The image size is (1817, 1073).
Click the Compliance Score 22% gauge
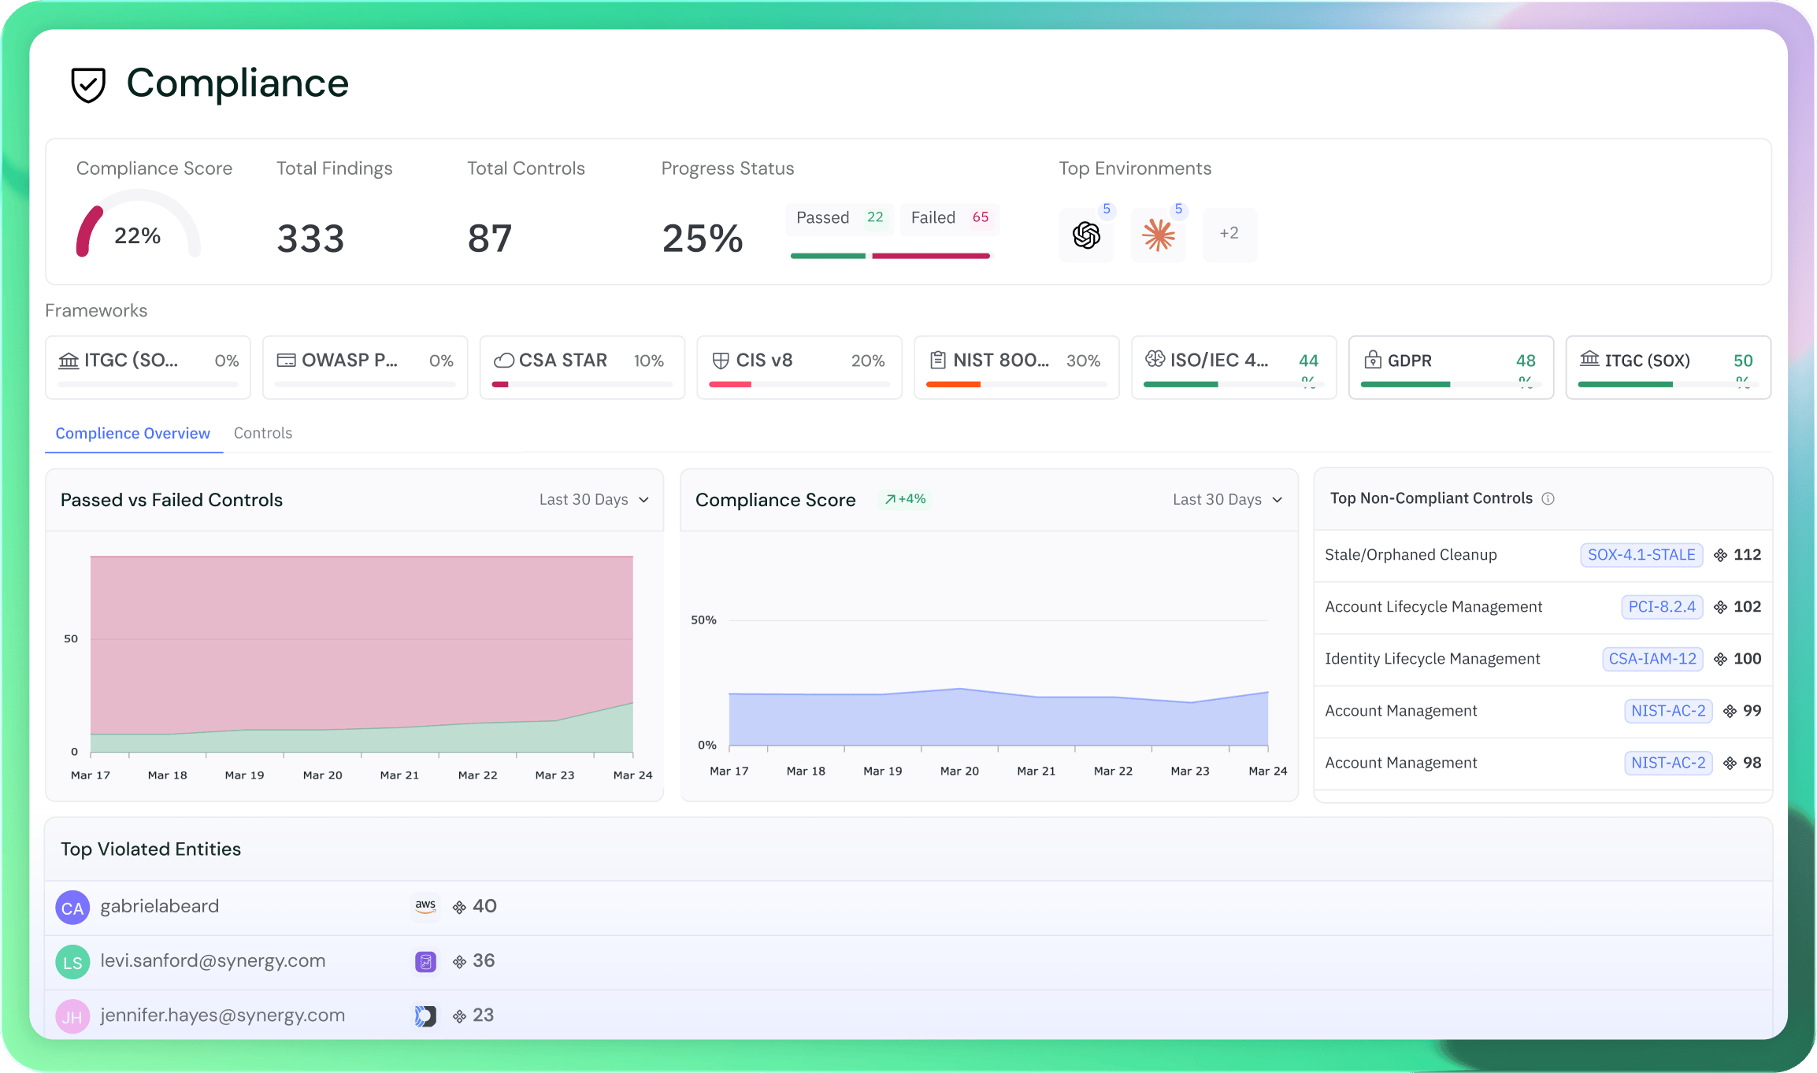click(x=138, y=224)
